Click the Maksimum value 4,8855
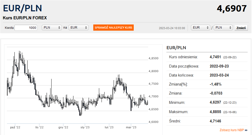 tap(215, 112)
